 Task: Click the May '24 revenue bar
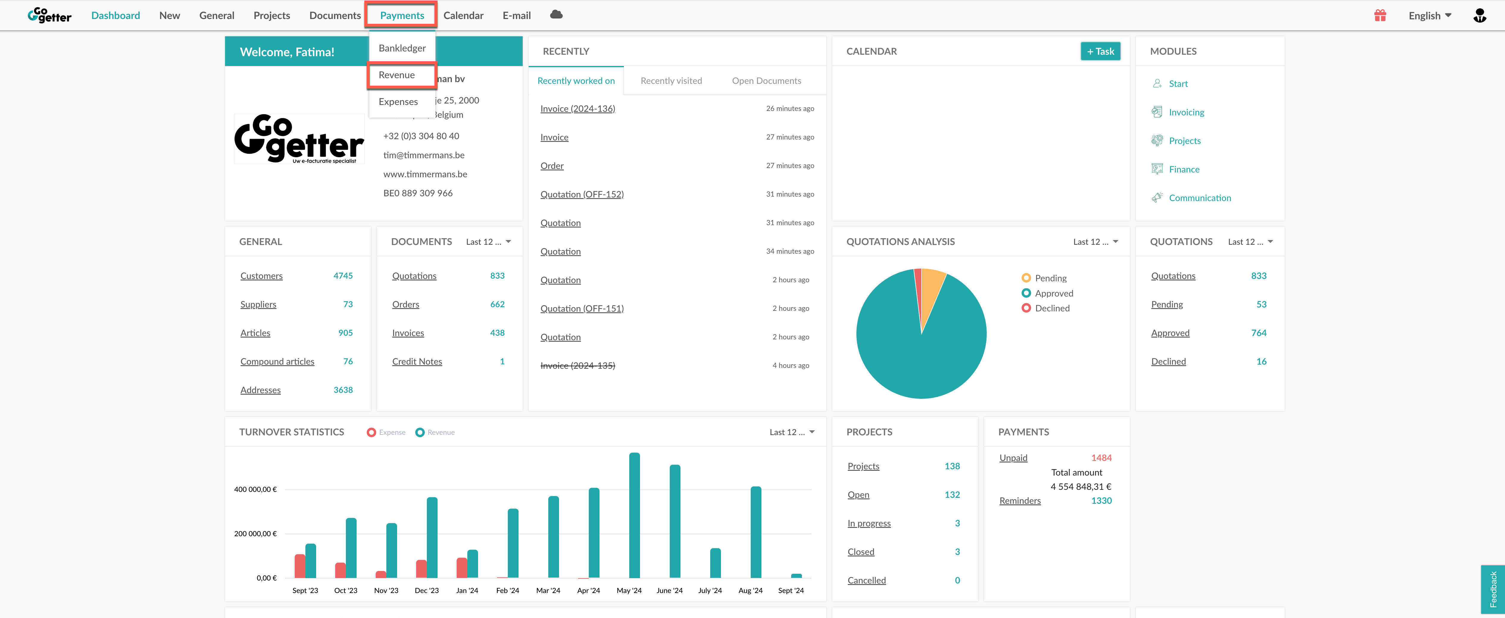point(635,515)
